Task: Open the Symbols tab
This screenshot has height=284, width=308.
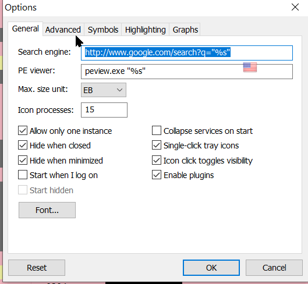Action: (103, 30)
